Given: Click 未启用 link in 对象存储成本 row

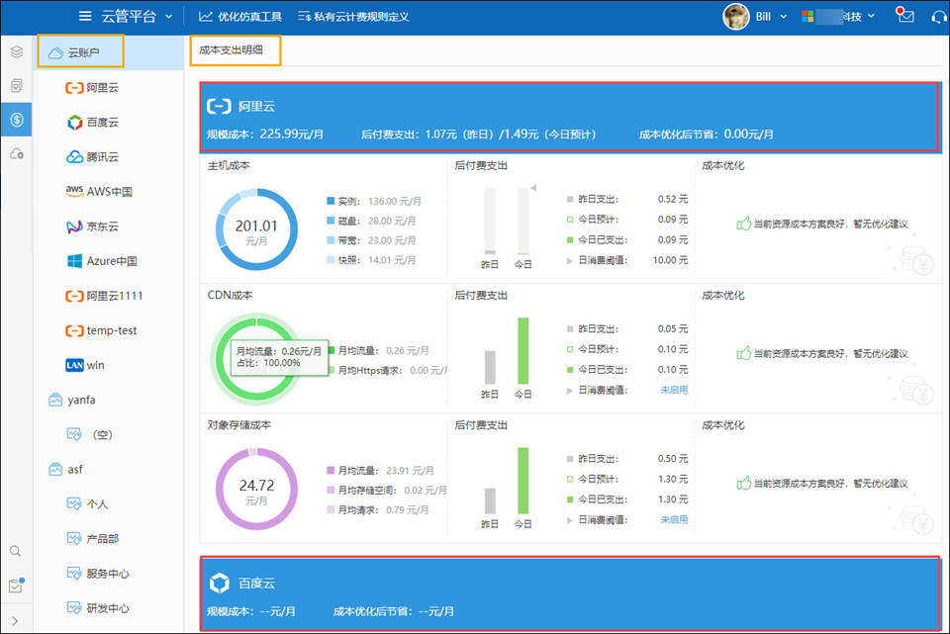Looking at the screenshot, I should click(674, 519).
